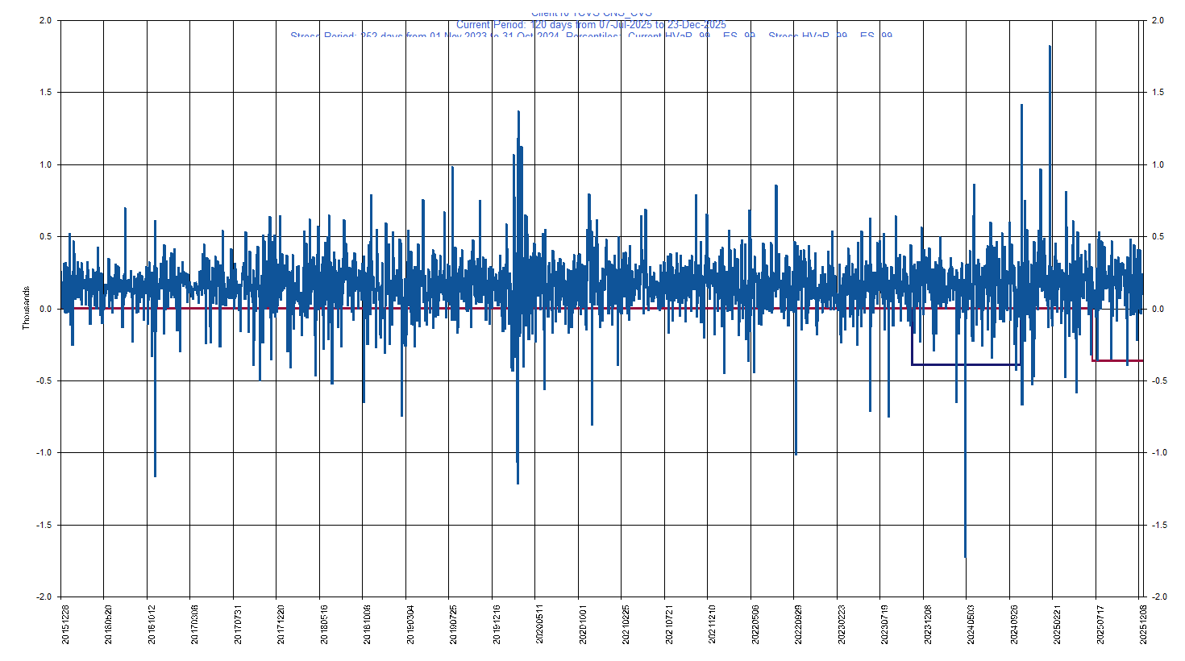Click the 2.0 label on left axis

coord(45,20)
